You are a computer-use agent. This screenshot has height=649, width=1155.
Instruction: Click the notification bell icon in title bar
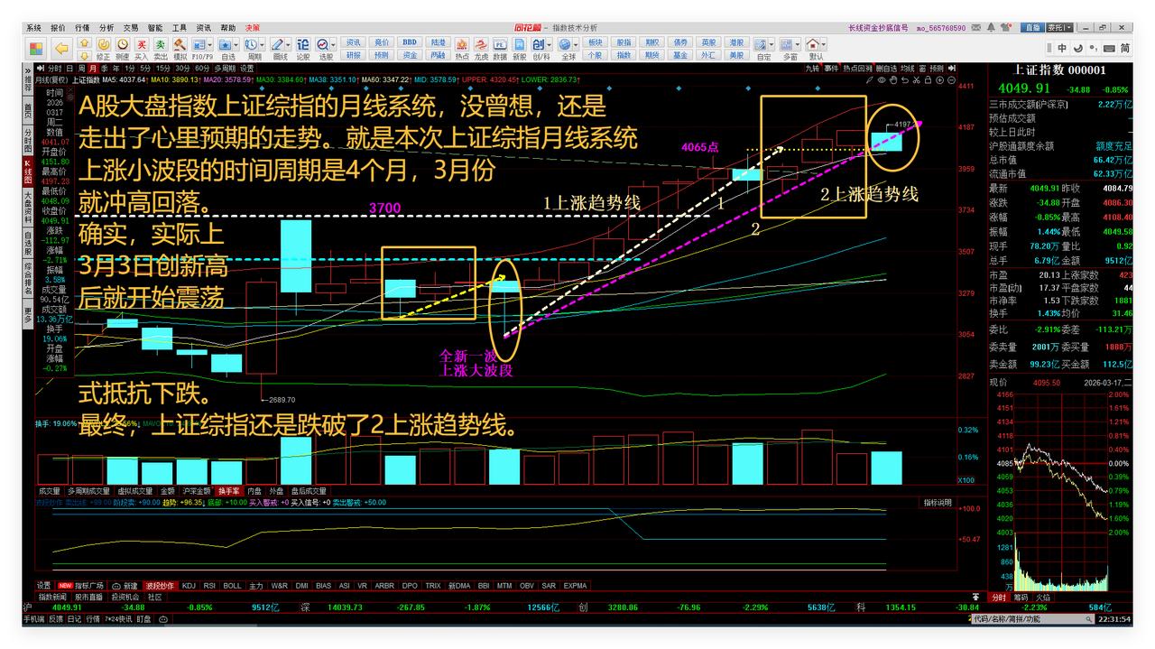(991, 28)
